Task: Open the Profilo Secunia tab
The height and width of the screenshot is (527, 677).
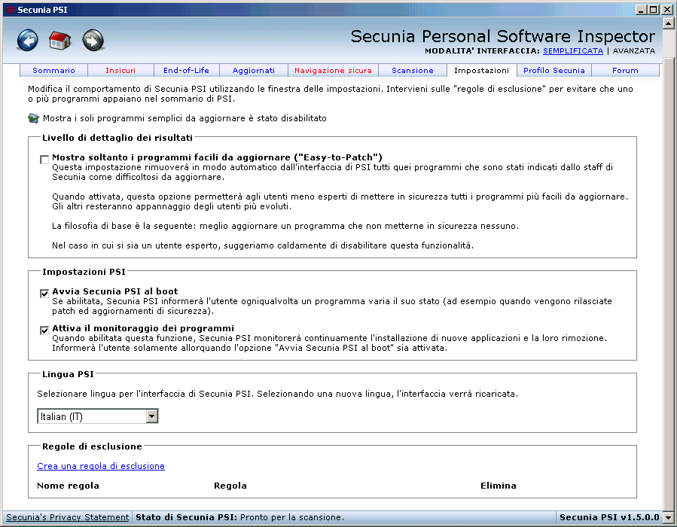Action: click(554, 70)
